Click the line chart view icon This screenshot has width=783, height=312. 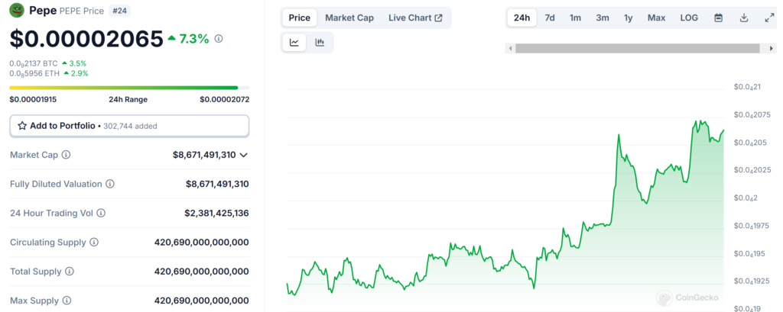294,43
